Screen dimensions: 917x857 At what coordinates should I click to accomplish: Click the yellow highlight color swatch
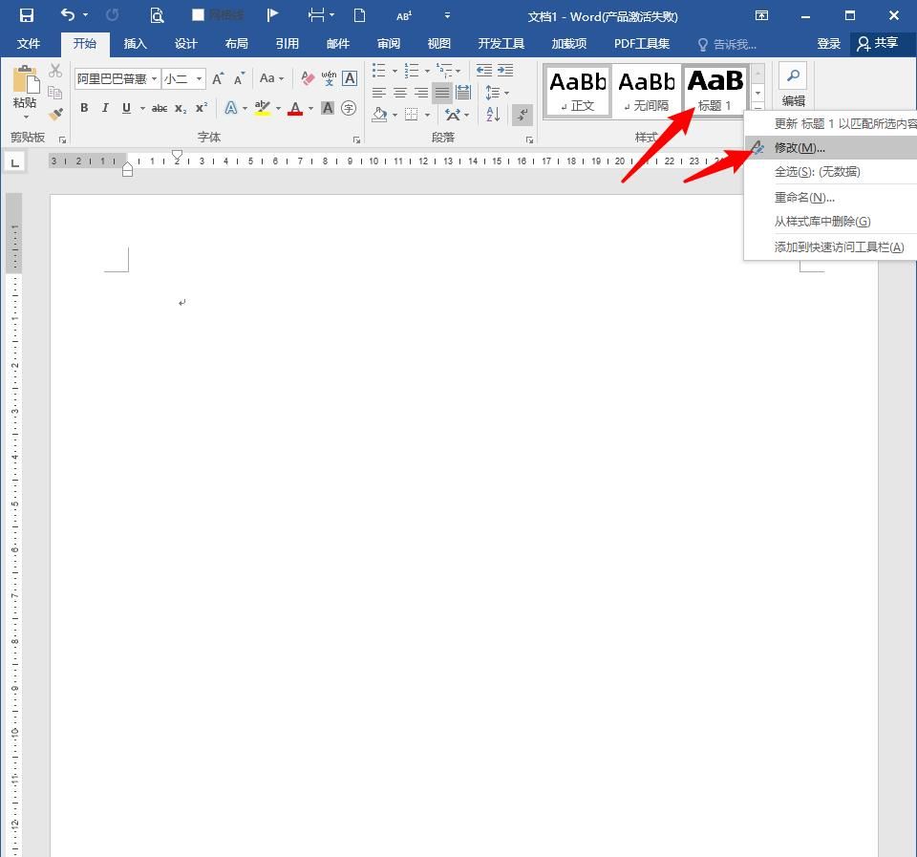(x=262, y=115)
